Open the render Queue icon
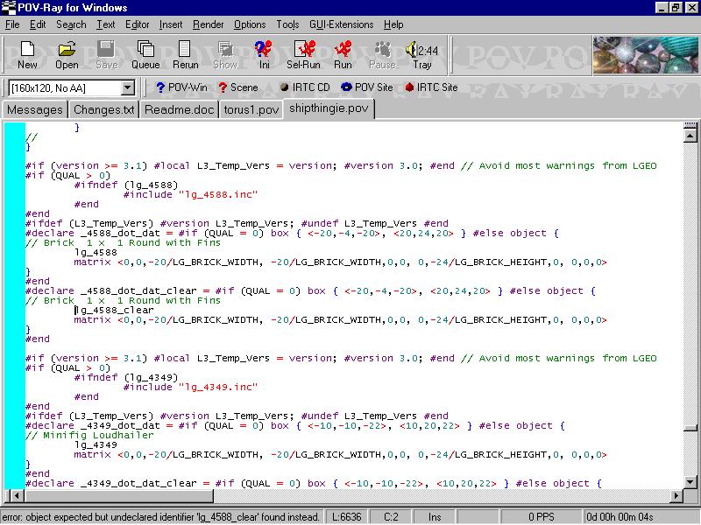Screen dimensions: 701x525 coord(145,54)
